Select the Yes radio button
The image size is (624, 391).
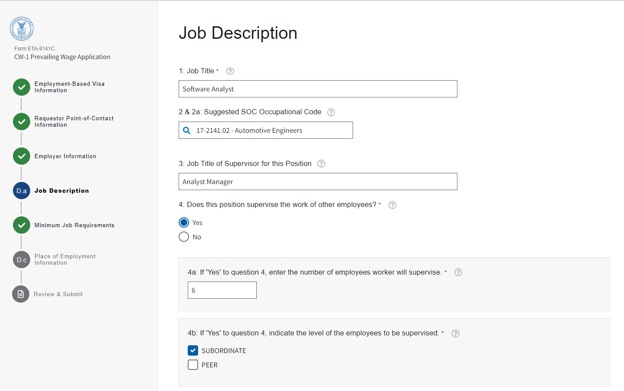184,222
